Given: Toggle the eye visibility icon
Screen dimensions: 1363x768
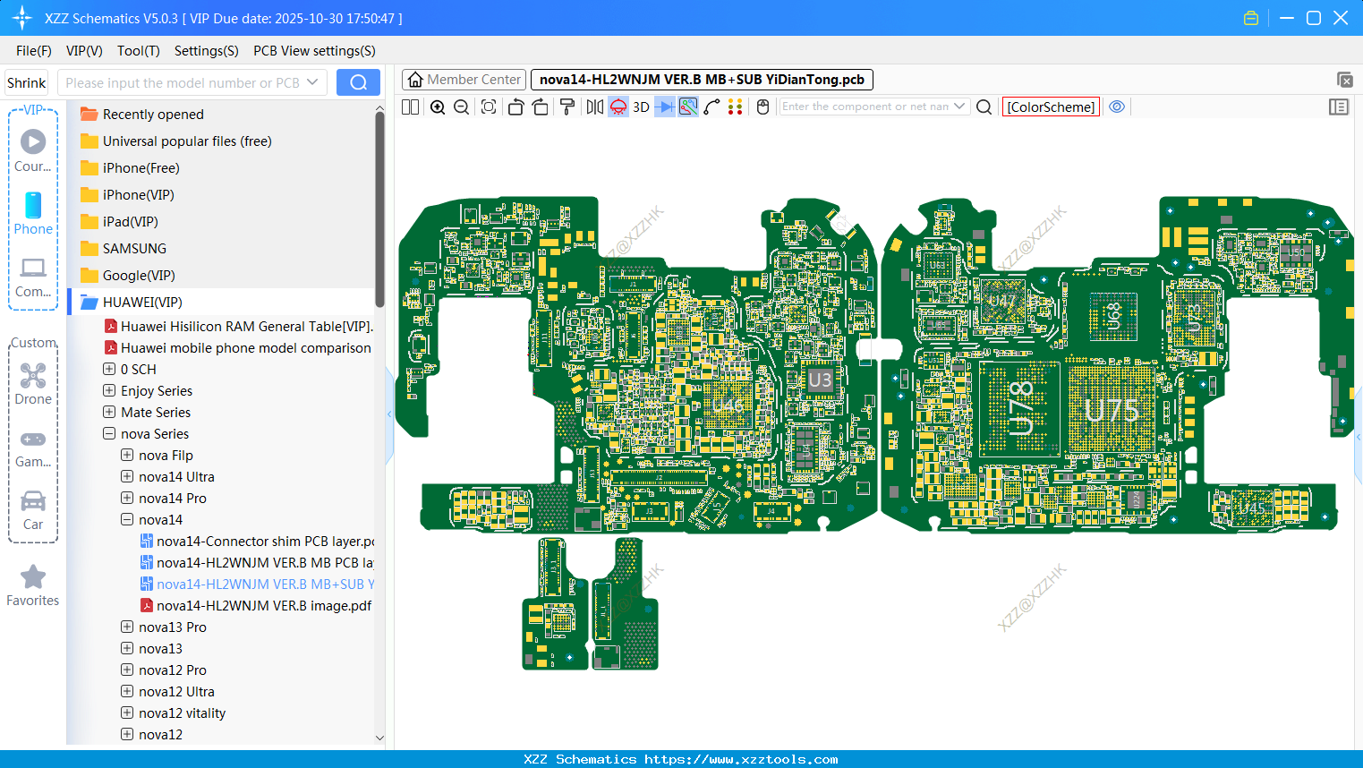Looking at the screenshot, I should (1117, 107).
